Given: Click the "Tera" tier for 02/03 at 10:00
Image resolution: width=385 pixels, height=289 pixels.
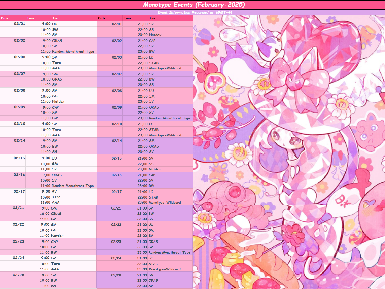Looking at the screenshot, I should [x=56, y=63].
